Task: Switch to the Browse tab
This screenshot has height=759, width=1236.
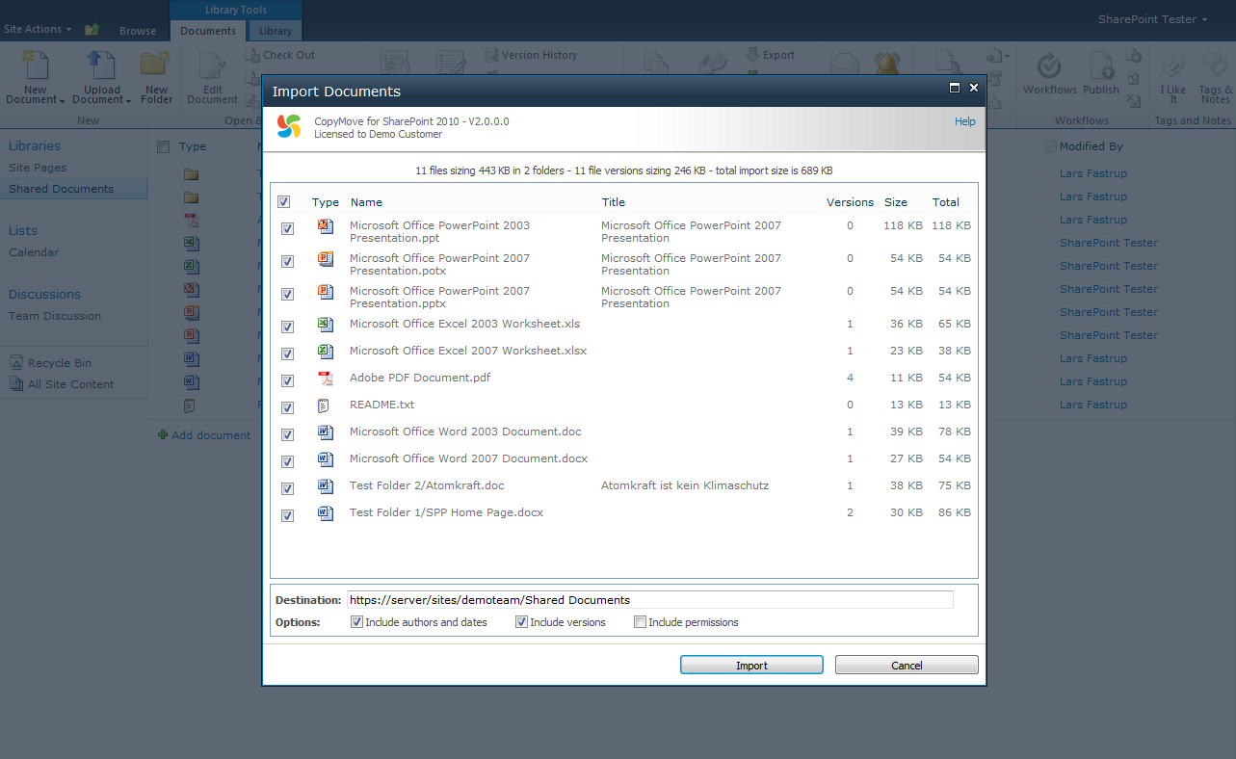Action: (138, 31)
